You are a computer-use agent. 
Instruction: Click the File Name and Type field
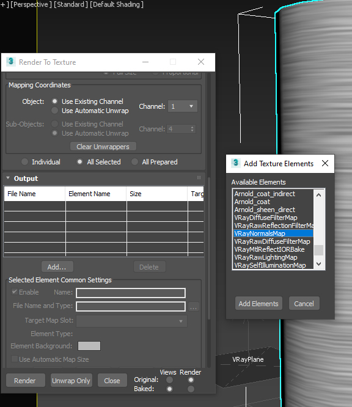click(x=131, y=306)
